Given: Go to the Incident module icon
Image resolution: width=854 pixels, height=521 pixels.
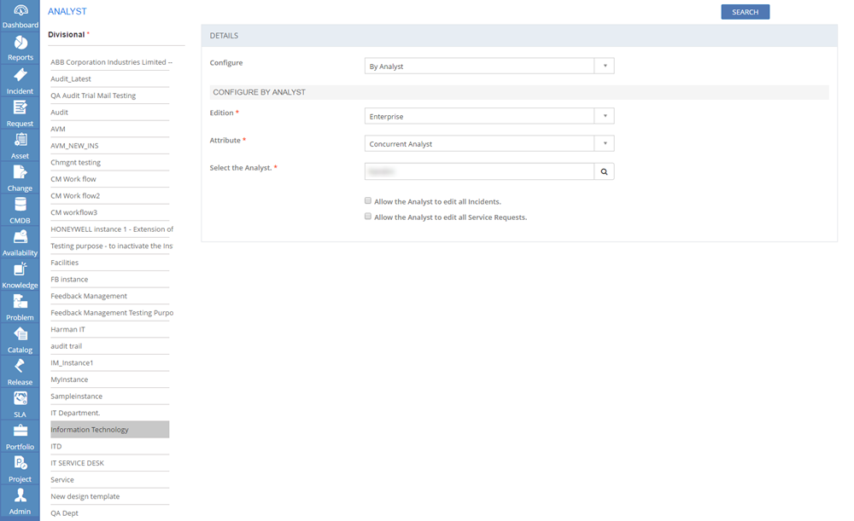Looking at the screenshot, I should pos(20,77).
